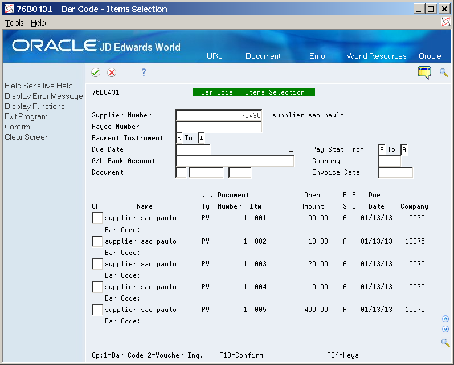
Task: Click the magnifying glass icon in the toolbar
Action: click(444, 72)
